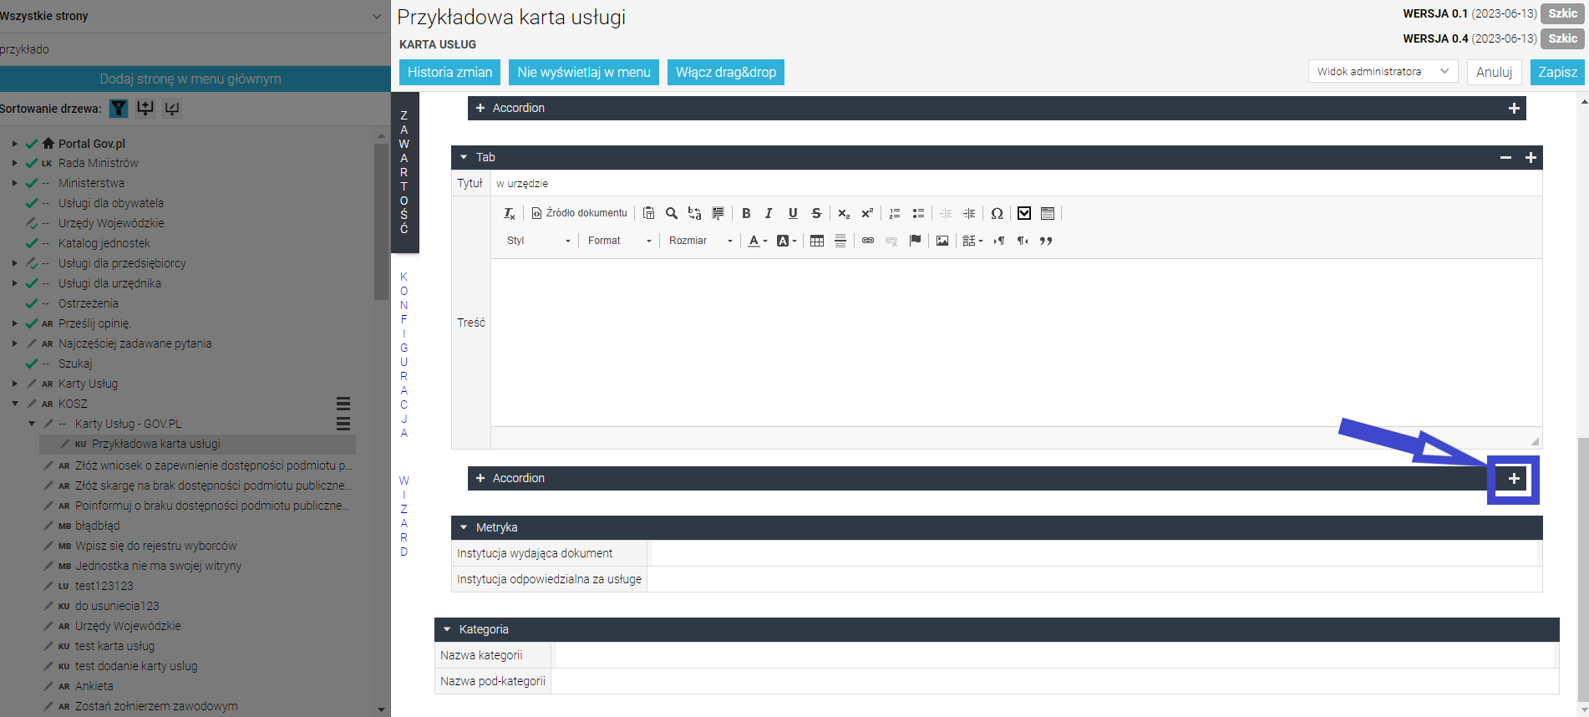Switch to the KONFIGURACJA vertical tab
The height and width of the screenshot is (717, 1589).
(x=404, y=354)
